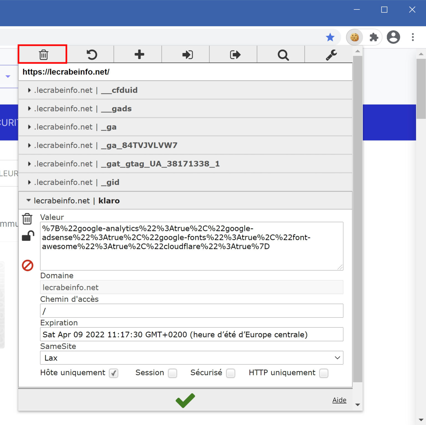Click the delete all cookies trash icon
Image resolution: width=426 pixels, height=425 pixels.
43,54
